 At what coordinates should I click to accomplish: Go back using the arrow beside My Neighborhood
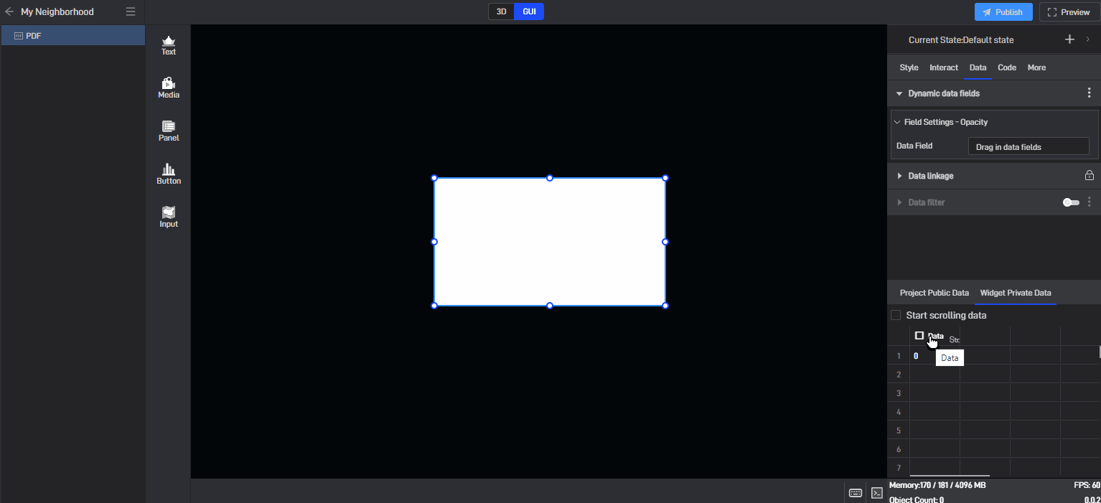point(9,11)
